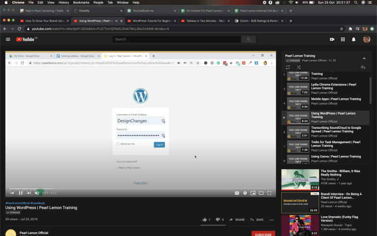Open the History menu in the menu bar
Viewport: 377px width, 236px height.
pos(64,2)
